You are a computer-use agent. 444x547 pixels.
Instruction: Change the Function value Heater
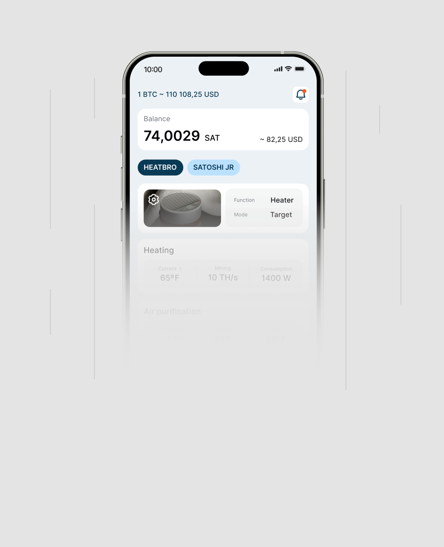(x=282, y=200)
